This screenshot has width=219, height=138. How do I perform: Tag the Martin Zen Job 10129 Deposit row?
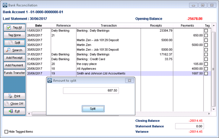click(206, 40)
